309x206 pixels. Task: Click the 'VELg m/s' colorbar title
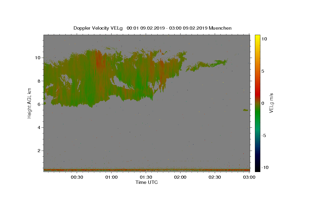click(271, 103)
